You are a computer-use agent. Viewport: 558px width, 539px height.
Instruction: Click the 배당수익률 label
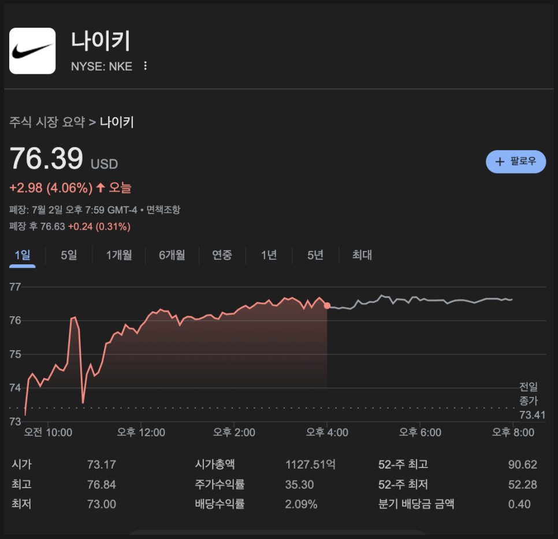click(x=220, y=504)
